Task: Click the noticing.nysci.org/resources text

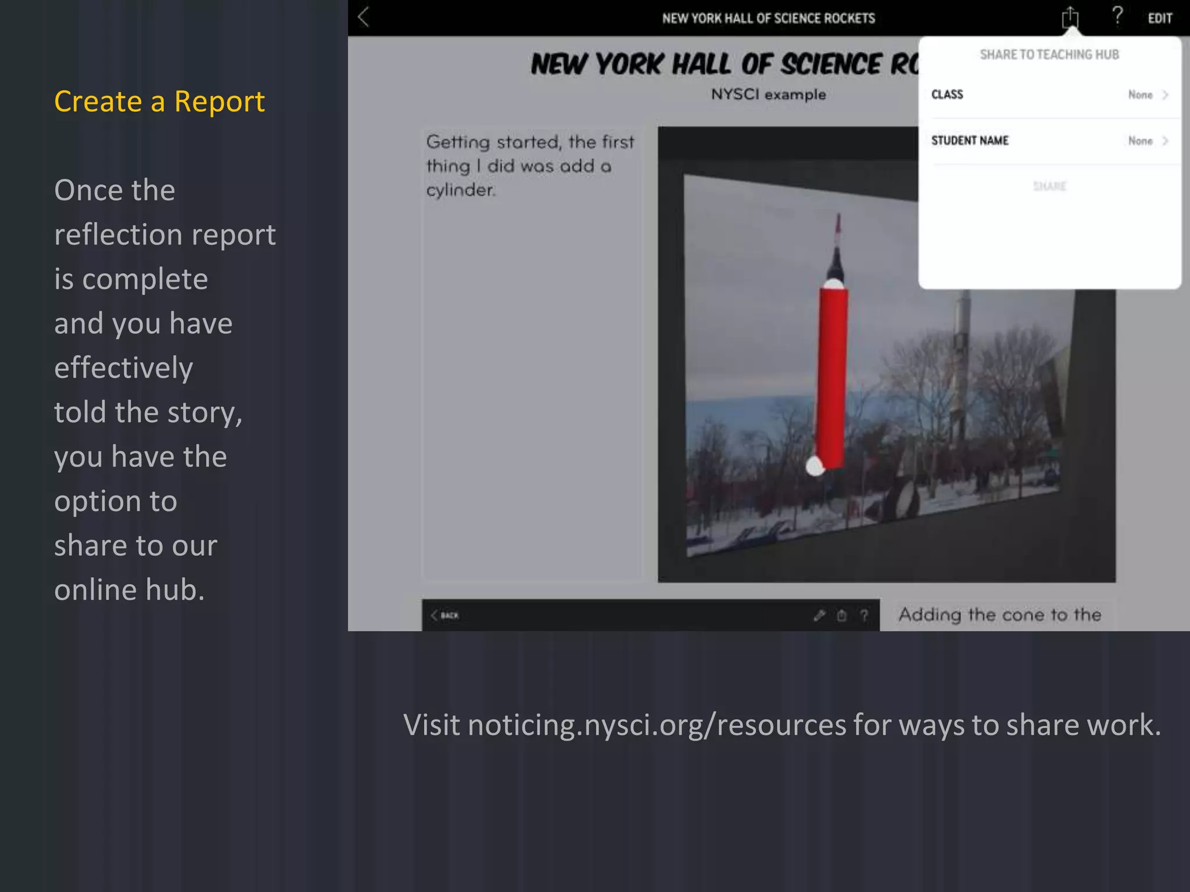Action: click(657, 725)
